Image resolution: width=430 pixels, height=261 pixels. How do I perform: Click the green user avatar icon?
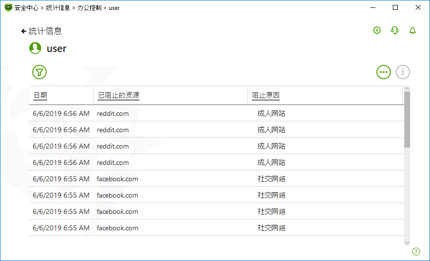35,49
